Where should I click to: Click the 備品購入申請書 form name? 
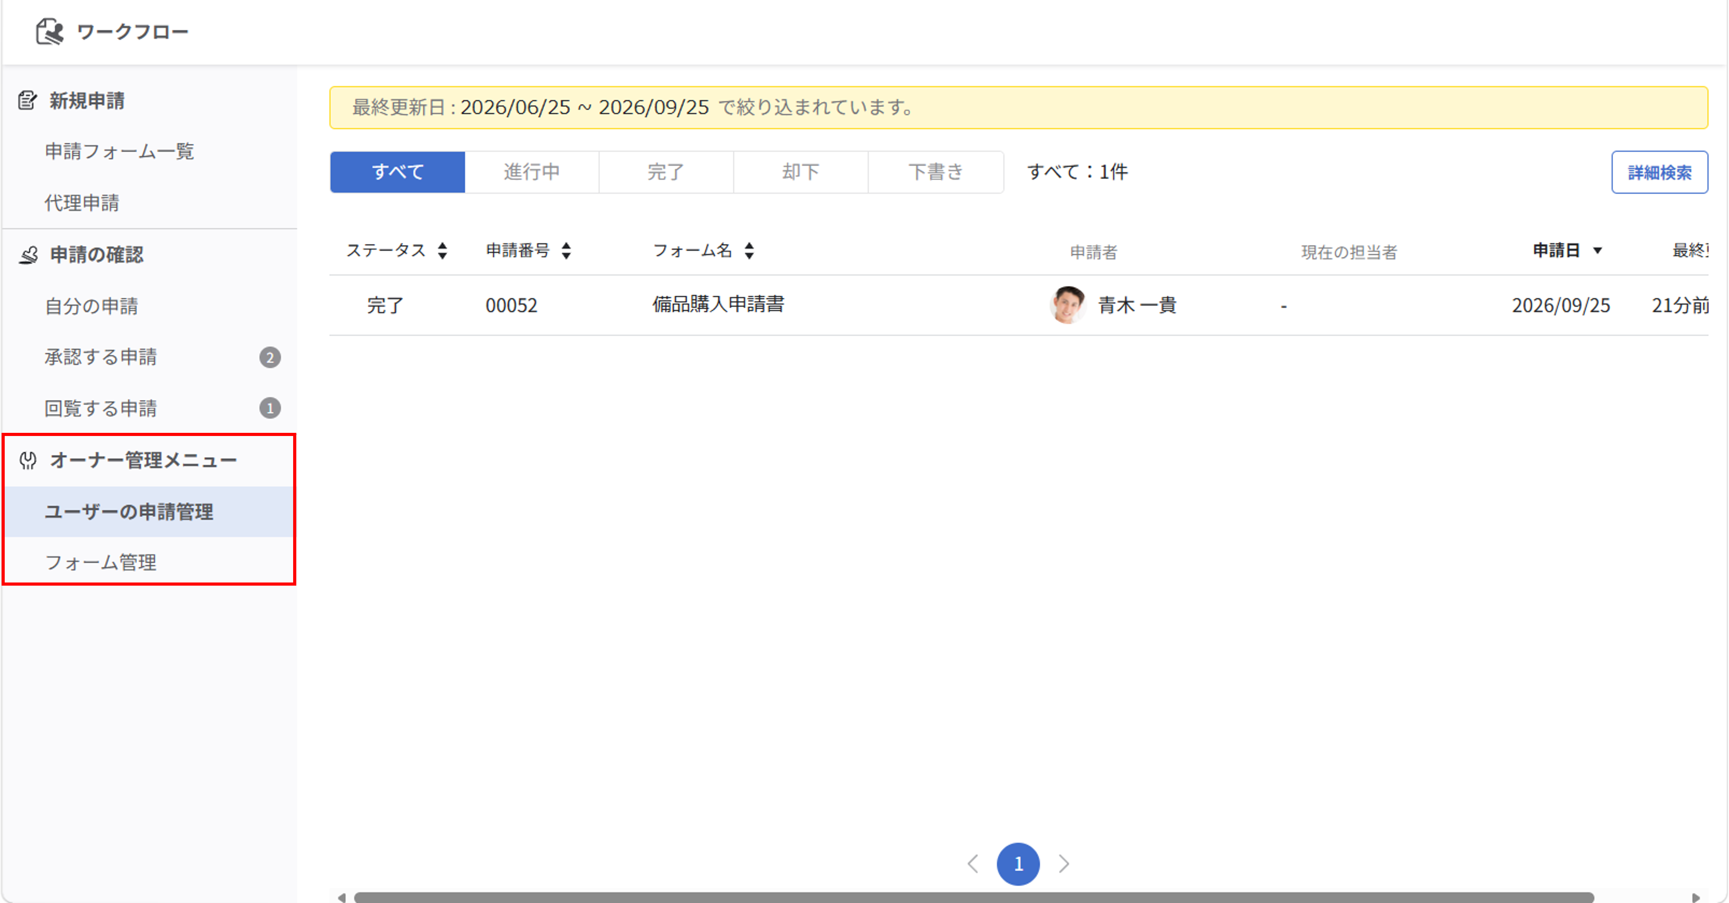(718, 304)
